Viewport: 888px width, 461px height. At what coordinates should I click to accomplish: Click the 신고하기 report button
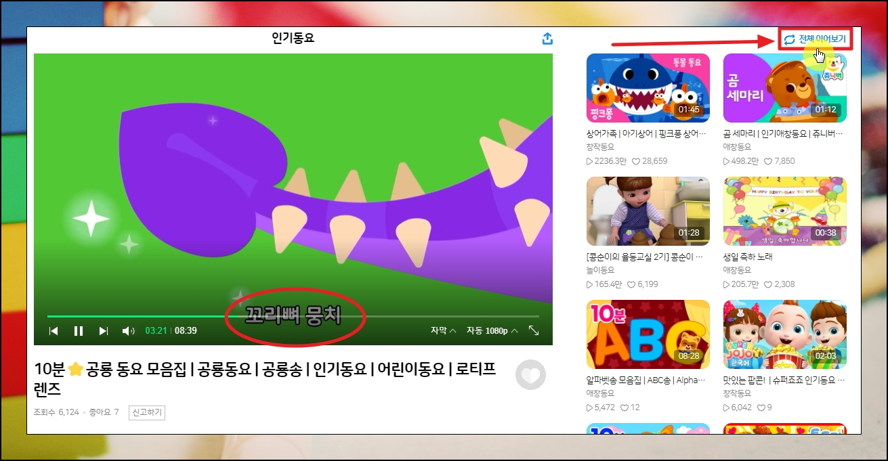147,412
